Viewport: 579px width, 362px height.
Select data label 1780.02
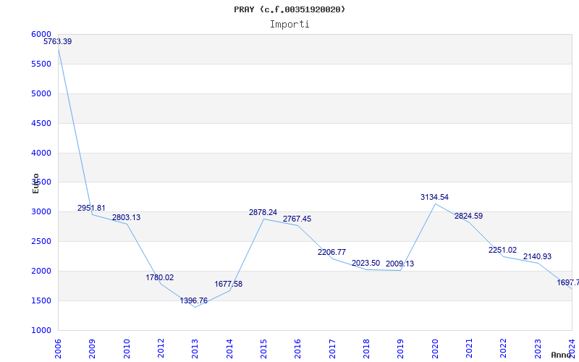pyautogui.click(x=159, y=277)
